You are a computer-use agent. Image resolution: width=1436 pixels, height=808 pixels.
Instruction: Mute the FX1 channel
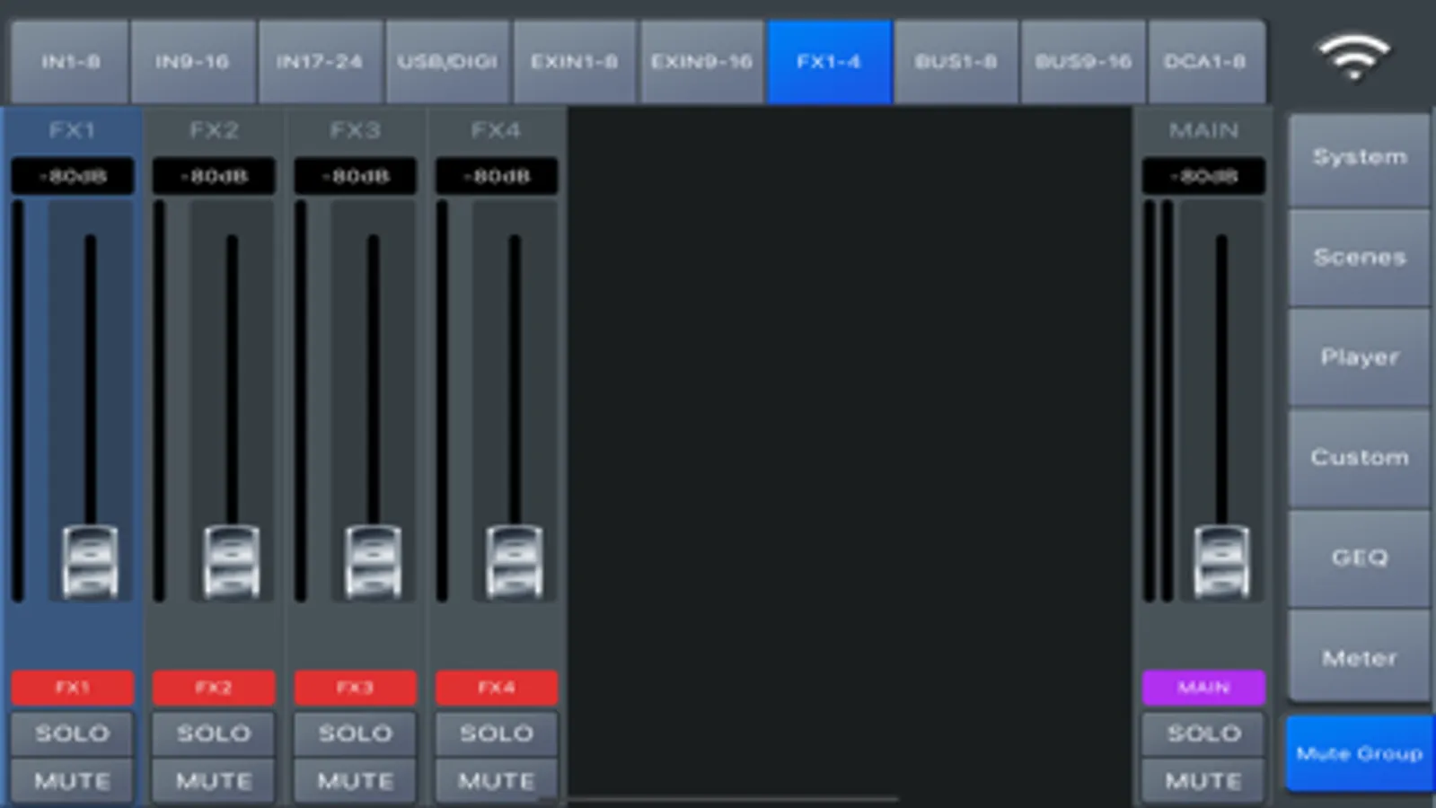point(72,781)
